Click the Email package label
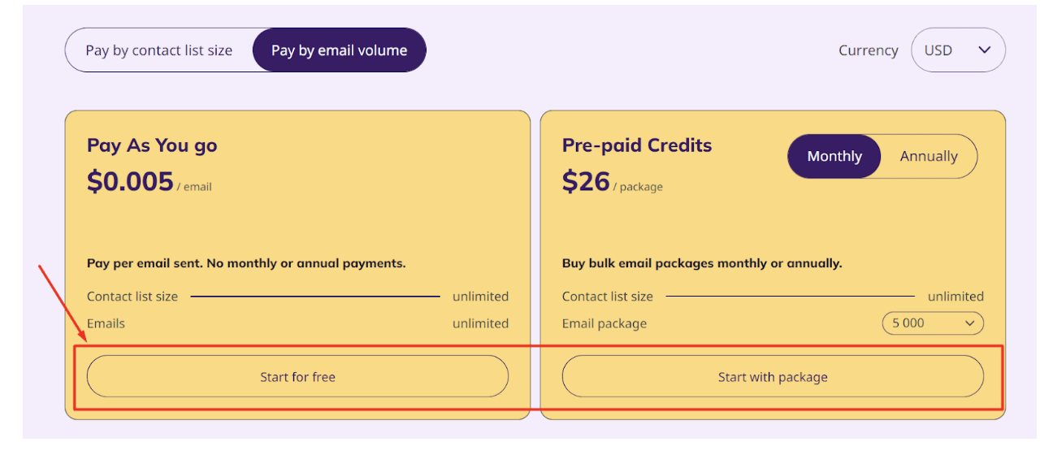 (x=604, y=323)
